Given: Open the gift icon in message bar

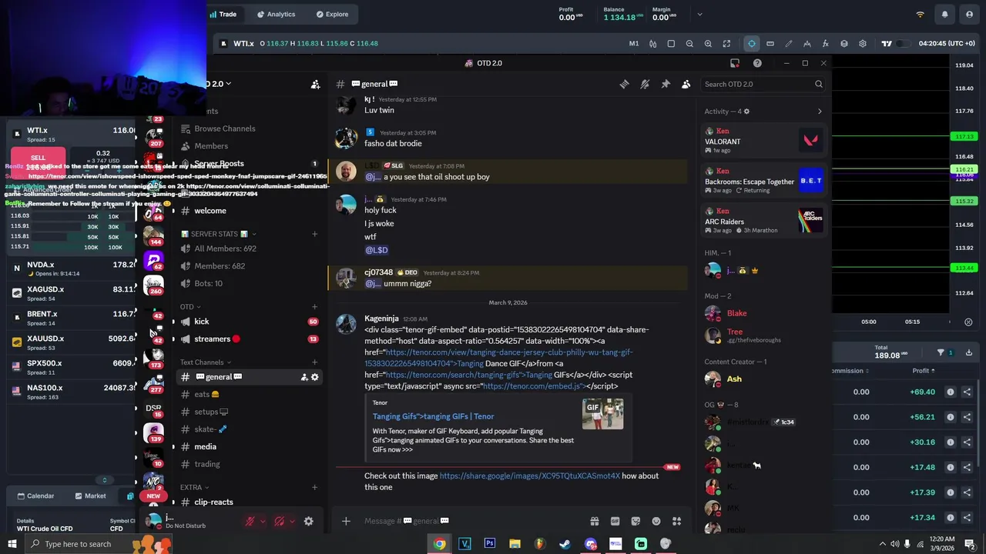Looking at the screenshot, I should point(595,521).
